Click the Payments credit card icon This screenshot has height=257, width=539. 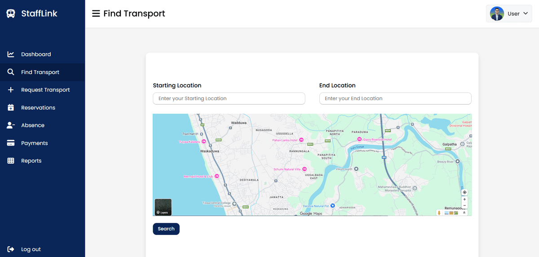tap(11, 143)
